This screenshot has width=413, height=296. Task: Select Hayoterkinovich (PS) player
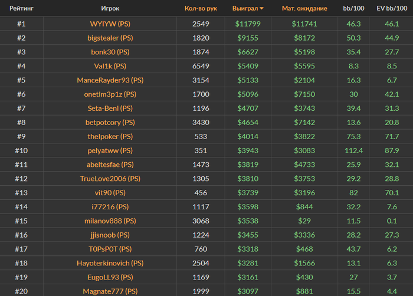(110, 263)
